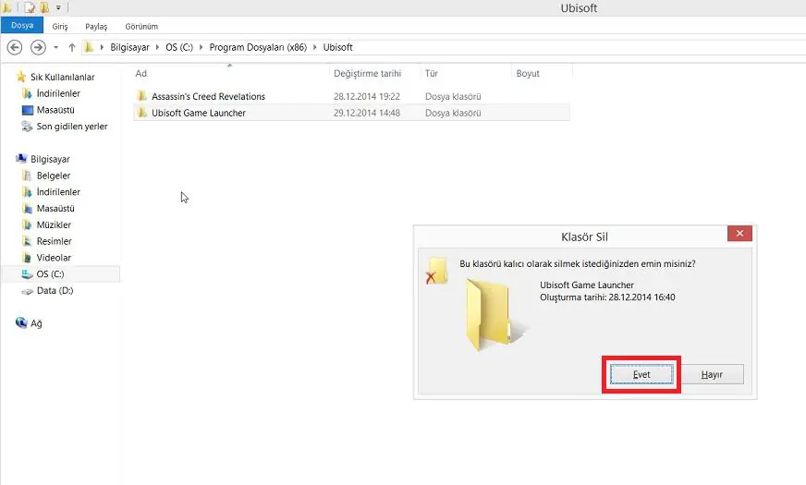Go back with the back arrow

tap(15, 47)
